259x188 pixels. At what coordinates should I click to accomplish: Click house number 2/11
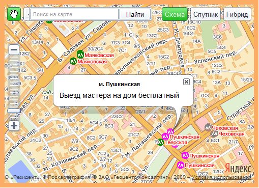click(x=151, y=64)
